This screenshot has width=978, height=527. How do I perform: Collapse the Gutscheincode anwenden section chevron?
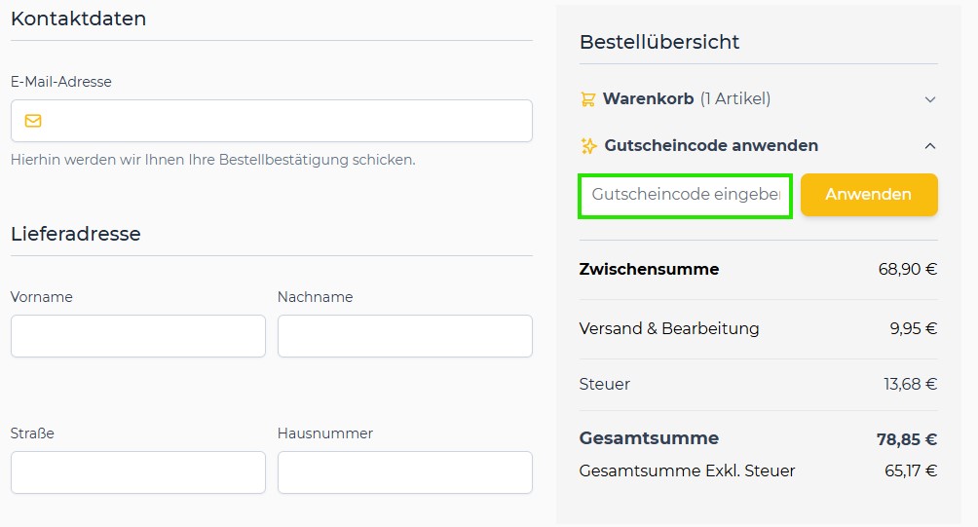coord(930,146)
